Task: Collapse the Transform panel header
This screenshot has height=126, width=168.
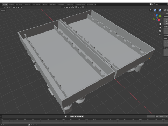Action: click(166, 13)
